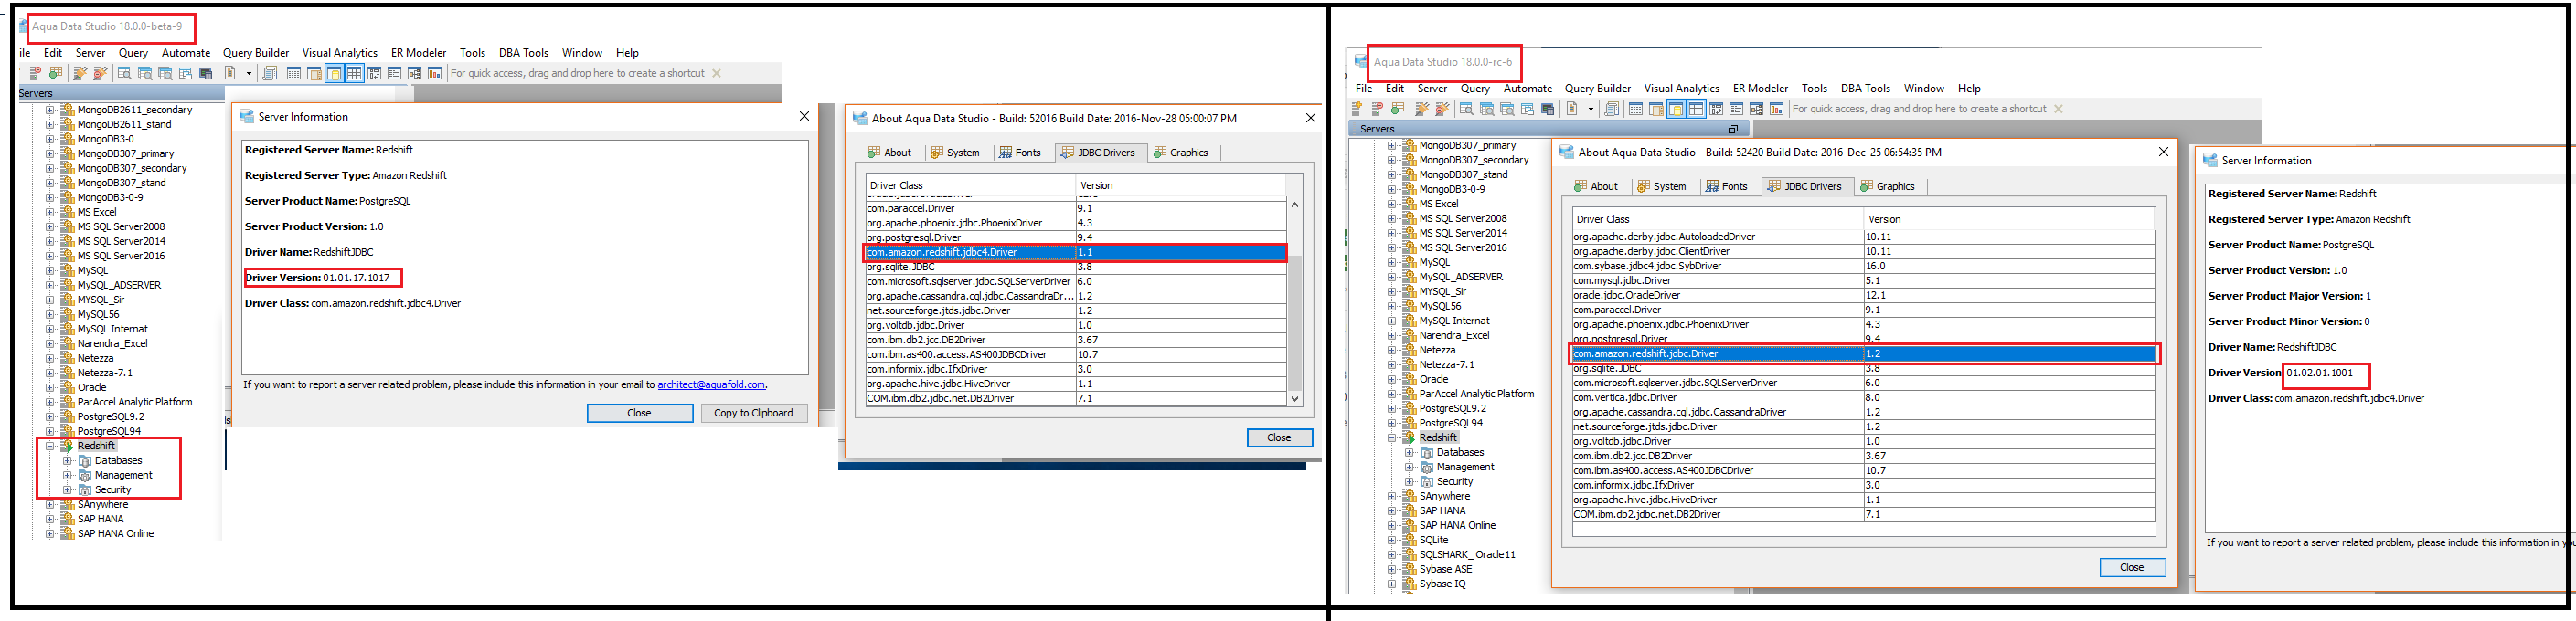Click the Security folder icon under Redshift, rc-6 tree
This screenshot has height=621, width=2576.
[x=1427, y=482]
